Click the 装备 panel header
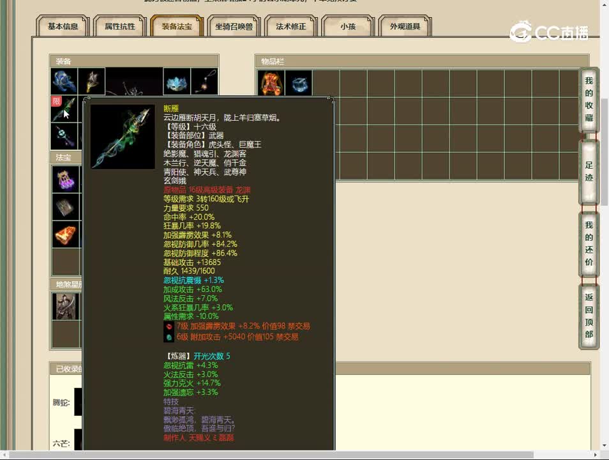The height and width of the screenshot is (460, 609). (135, 61)
